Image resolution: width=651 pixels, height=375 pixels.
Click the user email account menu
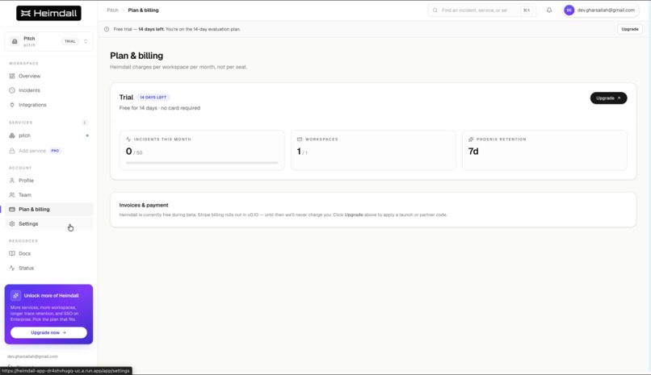point(600,10)
